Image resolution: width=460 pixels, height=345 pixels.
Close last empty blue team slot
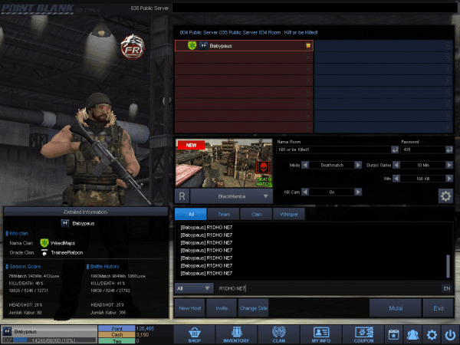448,127
